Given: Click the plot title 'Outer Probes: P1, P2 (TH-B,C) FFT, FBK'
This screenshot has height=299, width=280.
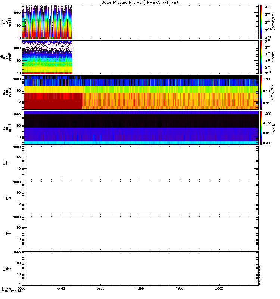Looking at the screenshot, I should pyautogui.click(x=140, y=2).
